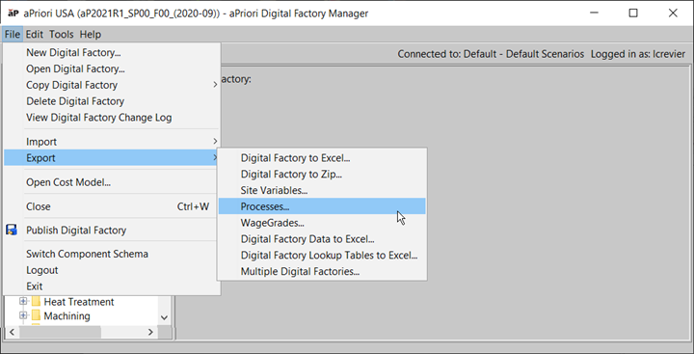The image size is (694, 354).
Task: Click tree panel scroll down arrow
Action: (164, 317)
